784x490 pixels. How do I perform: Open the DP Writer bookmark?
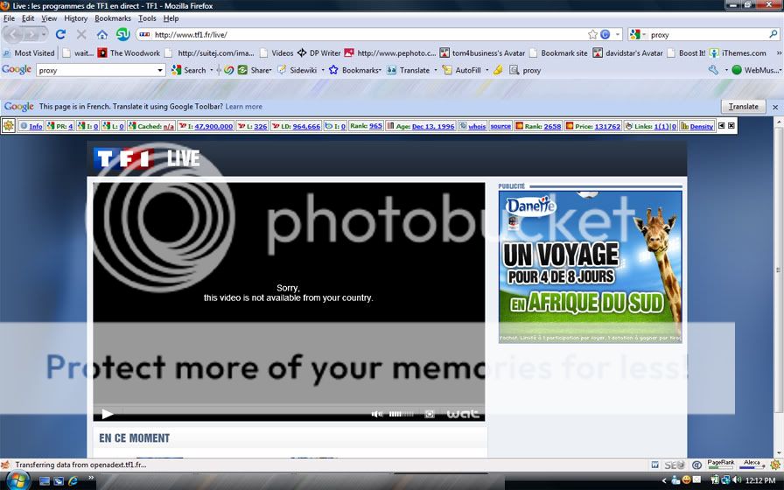pyautogui.click(x=319, y=53)
